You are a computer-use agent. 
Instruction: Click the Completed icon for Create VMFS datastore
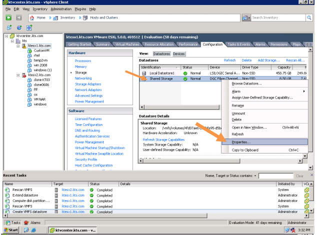pos(91,211)
